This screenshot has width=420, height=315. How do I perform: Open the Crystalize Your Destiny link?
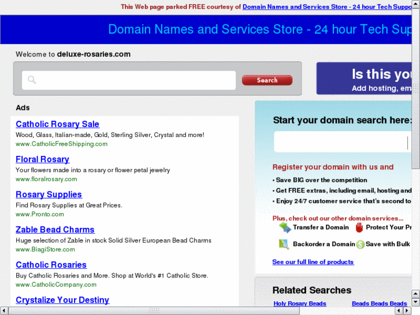[62, 300]
